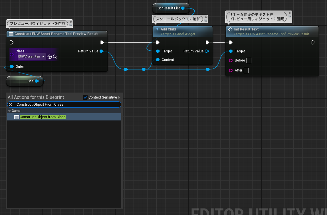Click the All Actions for this Blueprint heading
This screenshot has width=327, height=215.
coord(36,97)
